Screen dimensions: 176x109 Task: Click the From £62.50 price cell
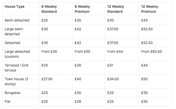pos(151,52)
